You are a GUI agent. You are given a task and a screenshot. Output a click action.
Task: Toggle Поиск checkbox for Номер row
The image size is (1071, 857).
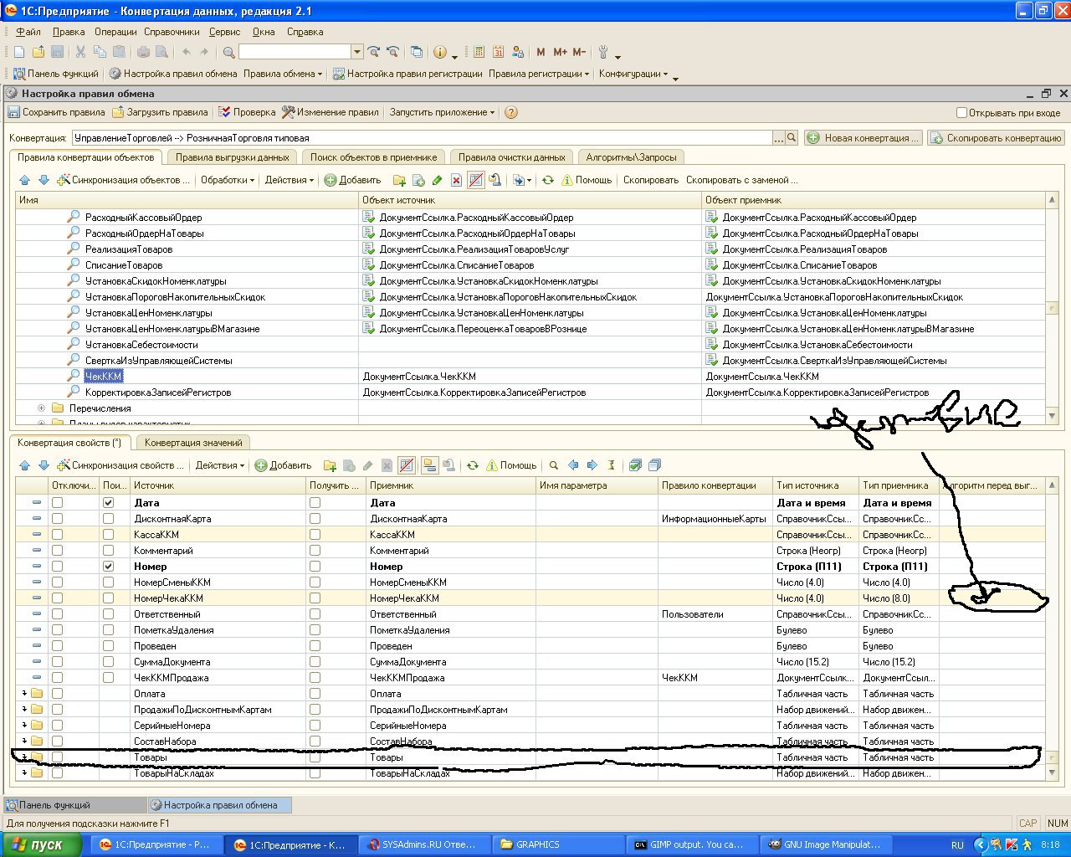point(108,567)
